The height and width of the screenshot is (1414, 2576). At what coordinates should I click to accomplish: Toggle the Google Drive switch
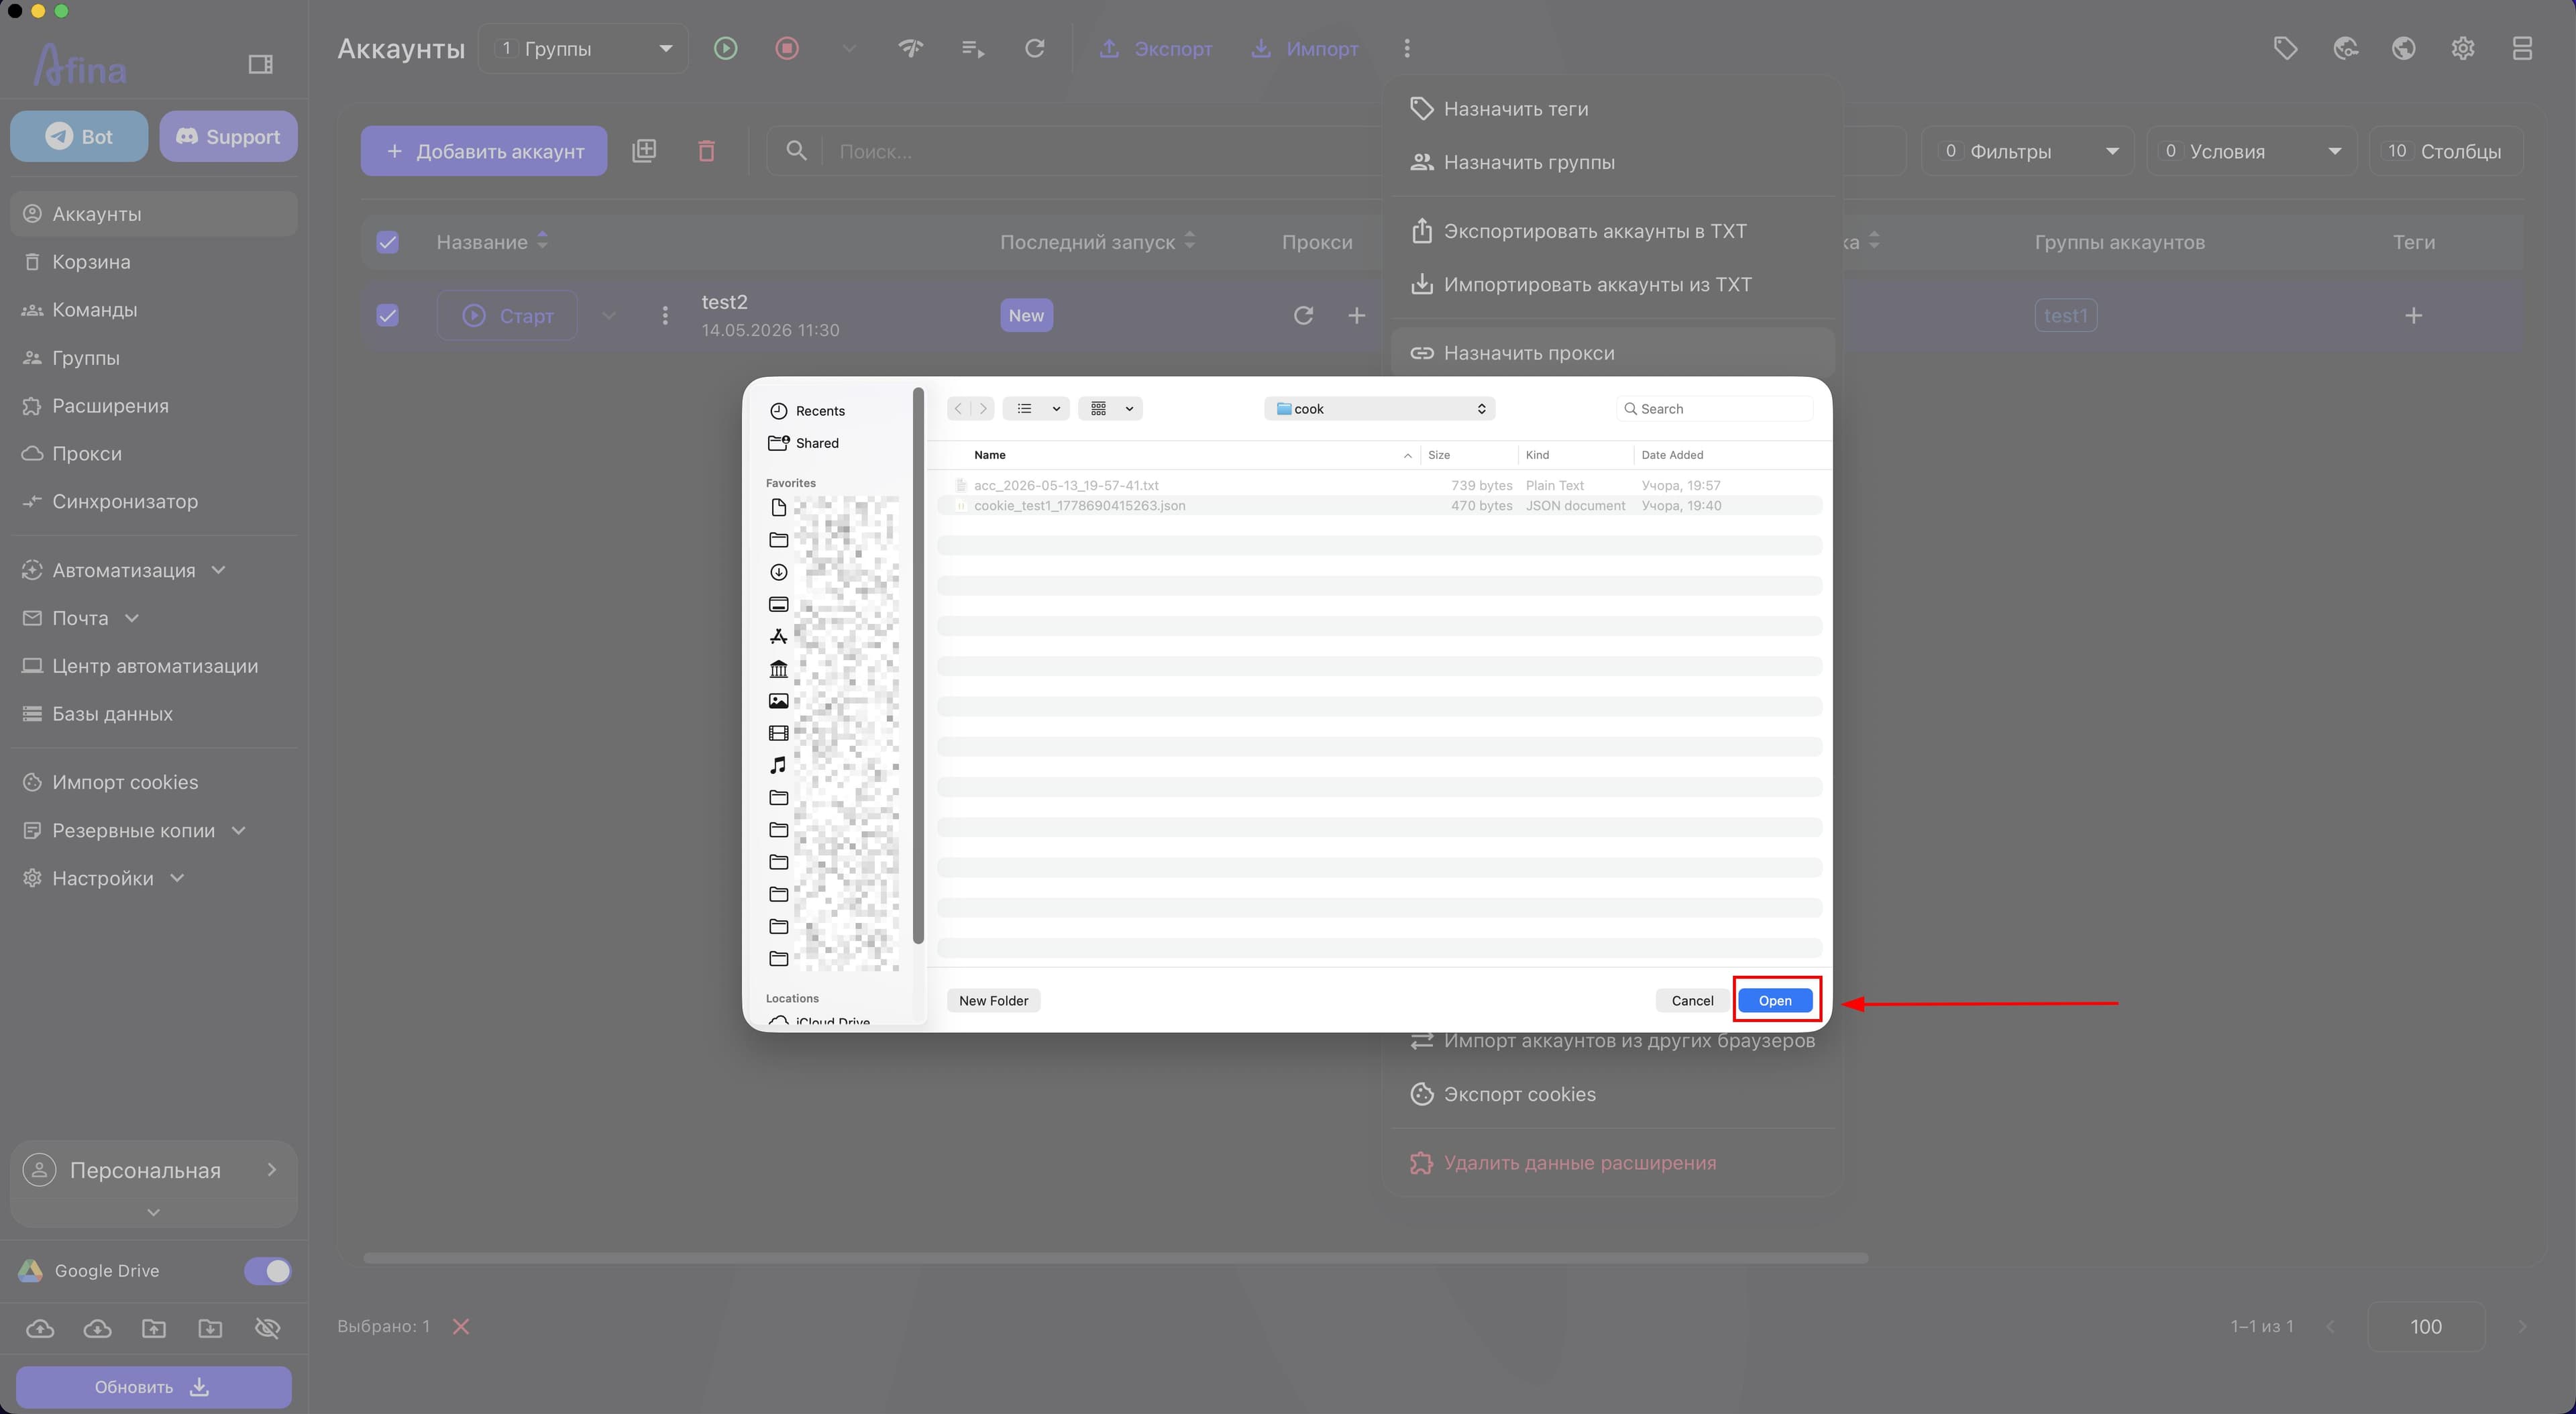coord(267,1271)
